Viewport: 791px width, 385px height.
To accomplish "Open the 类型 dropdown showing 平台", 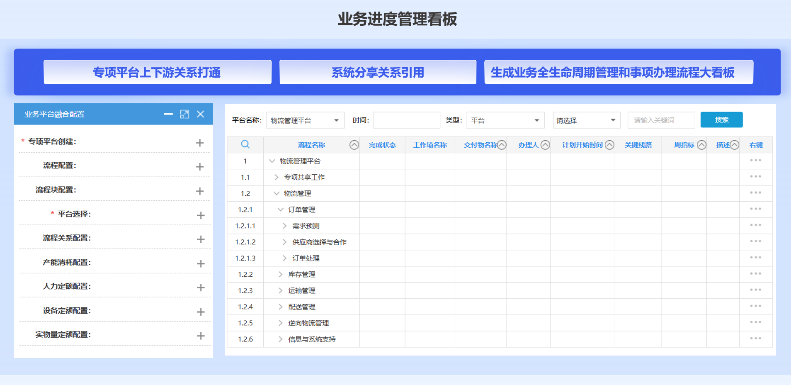I will click(x=505, y=120).
